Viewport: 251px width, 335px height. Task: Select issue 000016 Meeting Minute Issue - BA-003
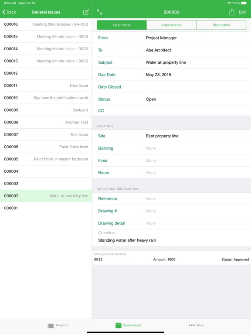(x=46, y=24)
